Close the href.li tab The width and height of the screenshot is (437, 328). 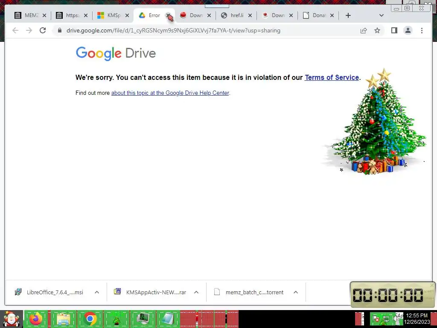tap(250, 15)
